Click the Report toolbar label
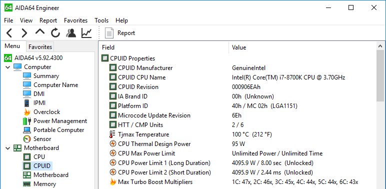Screen dimensions: 386x189 (126, 33)
